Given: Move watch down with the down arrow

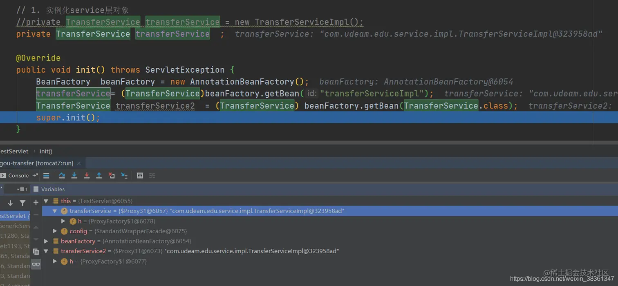Looking at the screenshot, I should pyautogui.click(x=36, y=239).
